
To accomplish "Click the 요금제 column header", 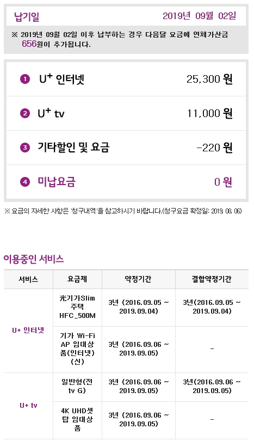I will (77, 279).
